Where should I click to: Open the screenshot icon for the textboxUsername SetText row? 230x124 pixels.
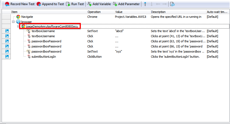coord(7,31)
